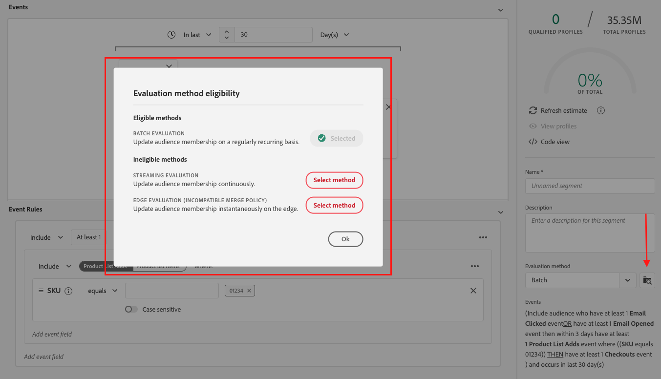Select the Product List Adds tab
The width and height of the screenshot is (661, 379).
(104, 266)
